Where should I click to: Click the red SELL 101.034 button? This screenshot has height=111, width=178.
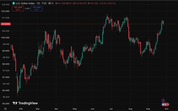[18, 9]
